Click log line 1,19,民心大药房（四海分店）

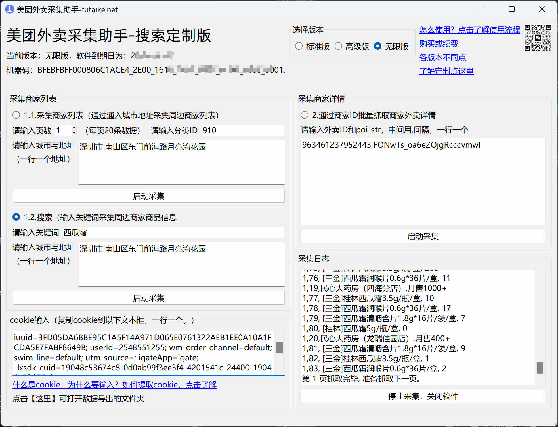[x=374, y=288]
